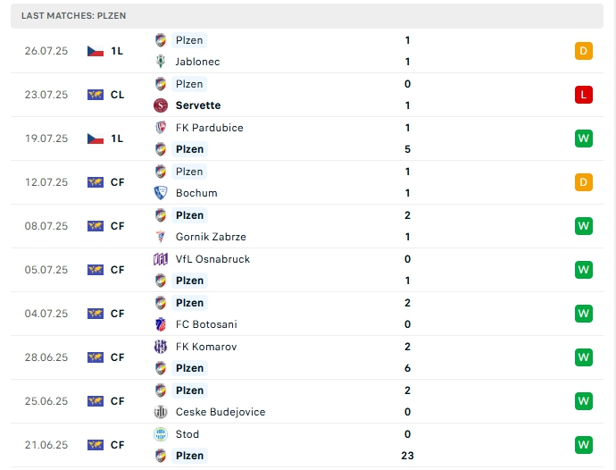
Task: Select the Bochum club badge
Action: (161, 193)
